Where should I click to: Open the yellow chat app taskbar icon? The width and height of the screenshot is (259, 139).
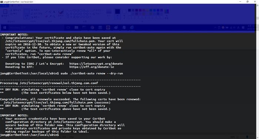pyautogui.click(x=108, y=28)
